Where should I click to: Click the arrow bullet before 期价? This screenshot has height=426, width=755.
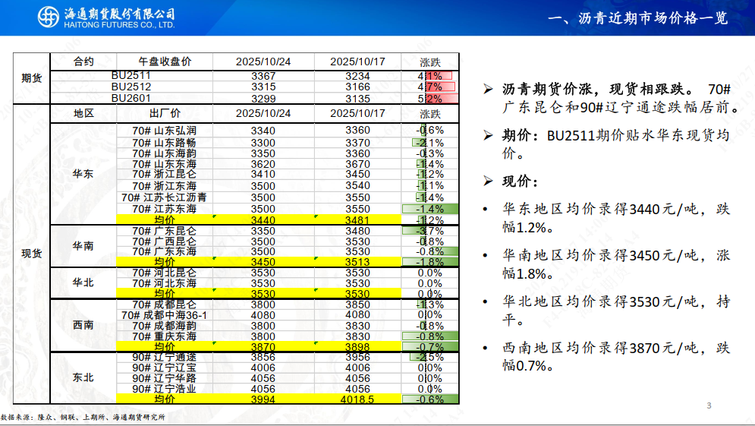point(489,137)
